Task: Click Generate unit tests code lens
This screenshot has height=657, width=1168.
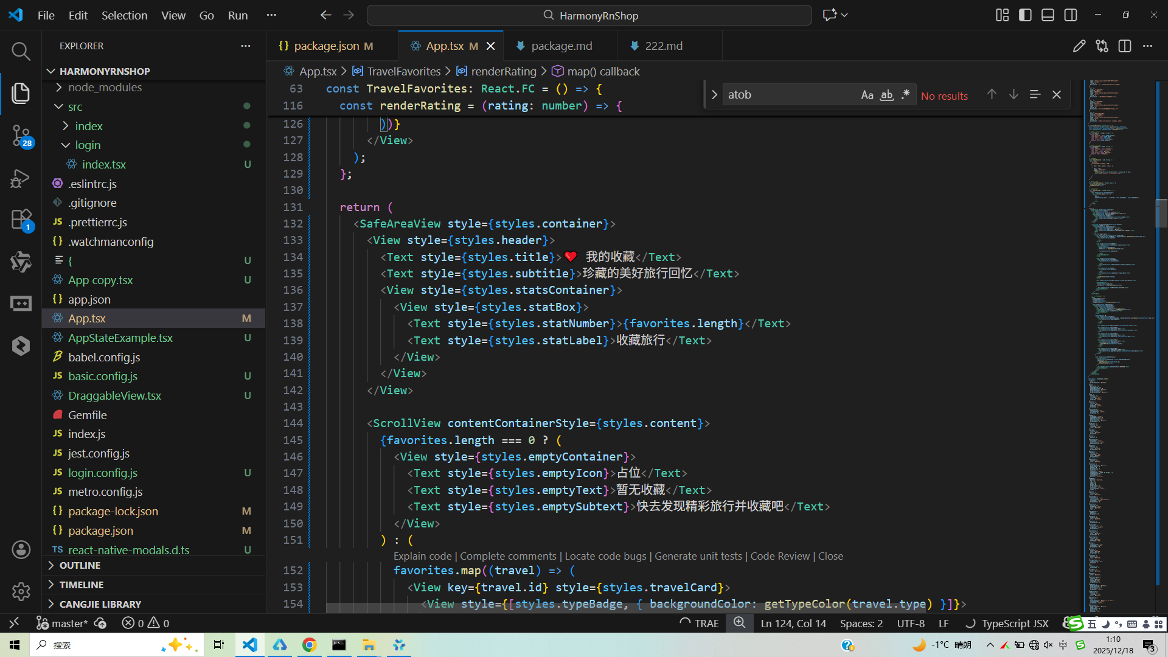Action: click(x=698, y=556)
